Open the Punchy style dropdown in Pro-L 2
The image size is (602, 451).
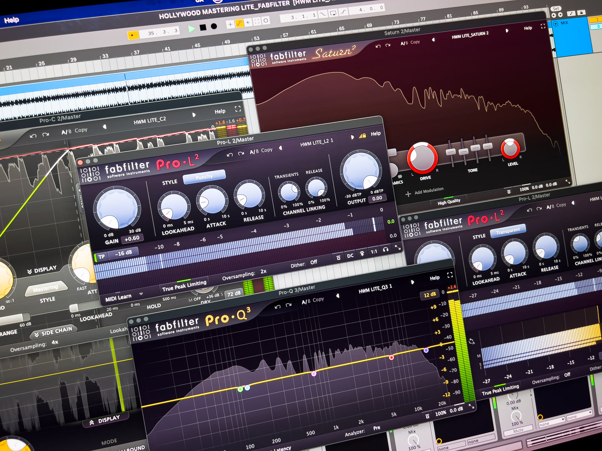click(204, 177)
